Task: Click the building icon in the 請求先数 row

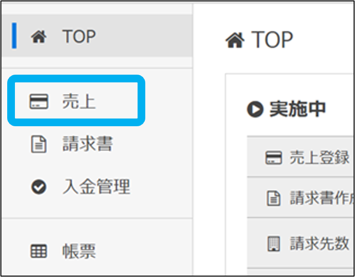Action: pyautogui.click(x=273, y=243)
